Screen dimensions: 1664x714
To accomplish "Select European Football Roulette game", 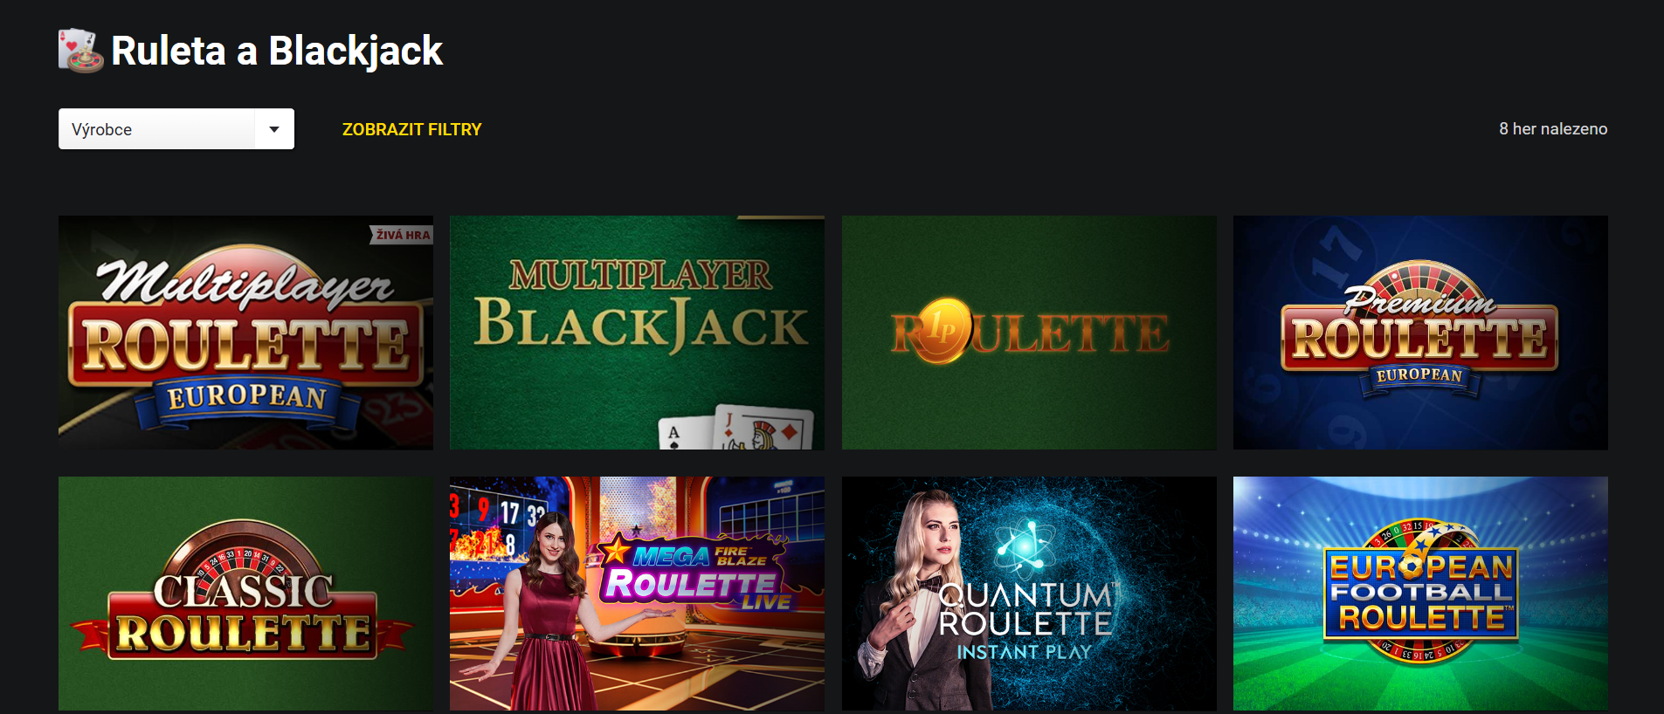I will point(1420,594).
